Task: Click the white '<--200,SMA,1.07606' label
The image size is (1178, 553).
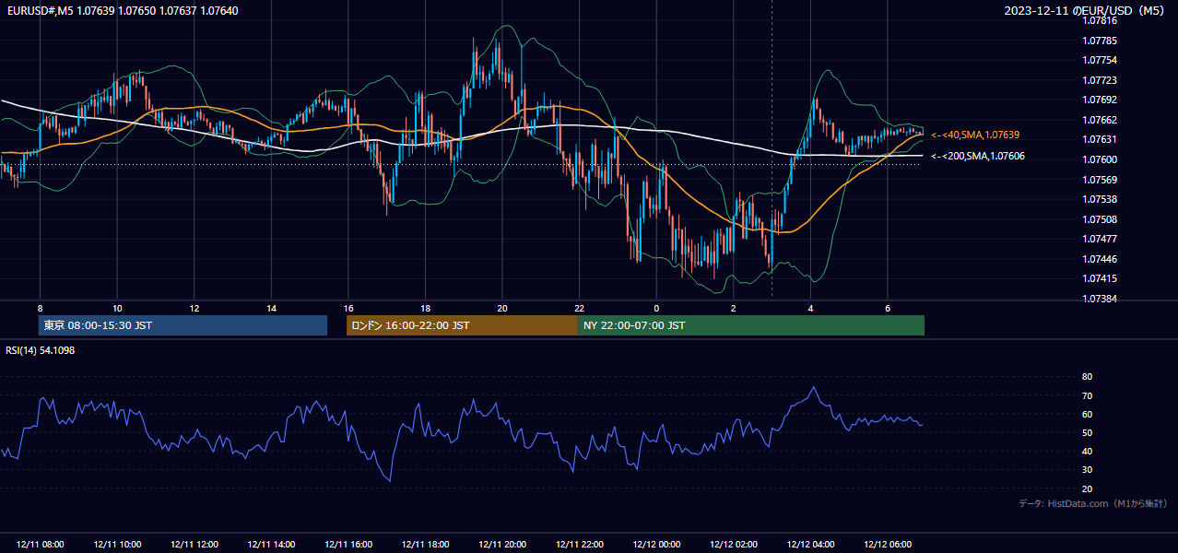Action: click(978, 156)
